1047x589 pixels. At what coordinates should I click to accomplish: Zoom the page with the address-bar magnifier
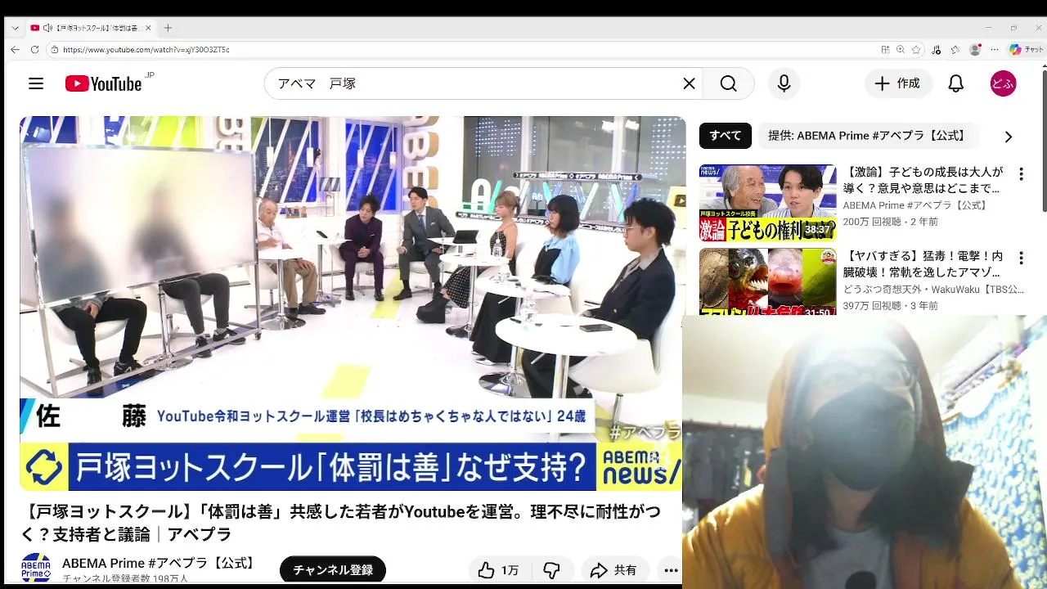(x=901, y=49)
